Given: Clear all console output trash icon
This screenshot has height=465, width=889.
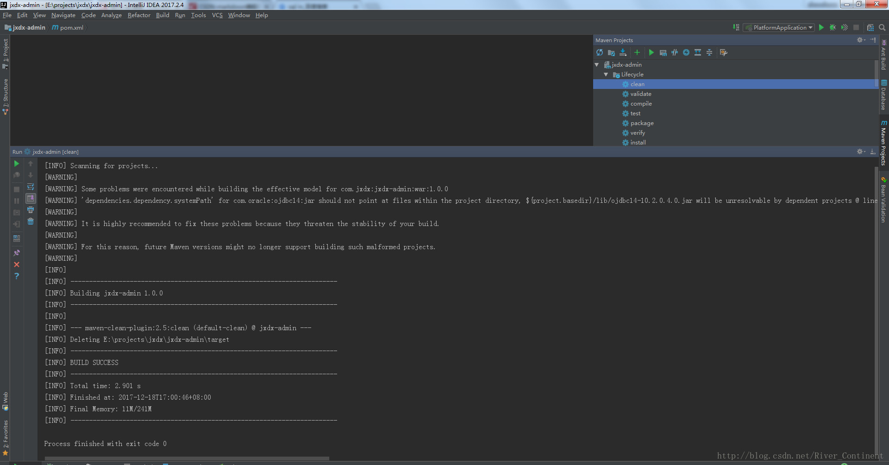Looking at the screenshot, I should click(31, 222).
